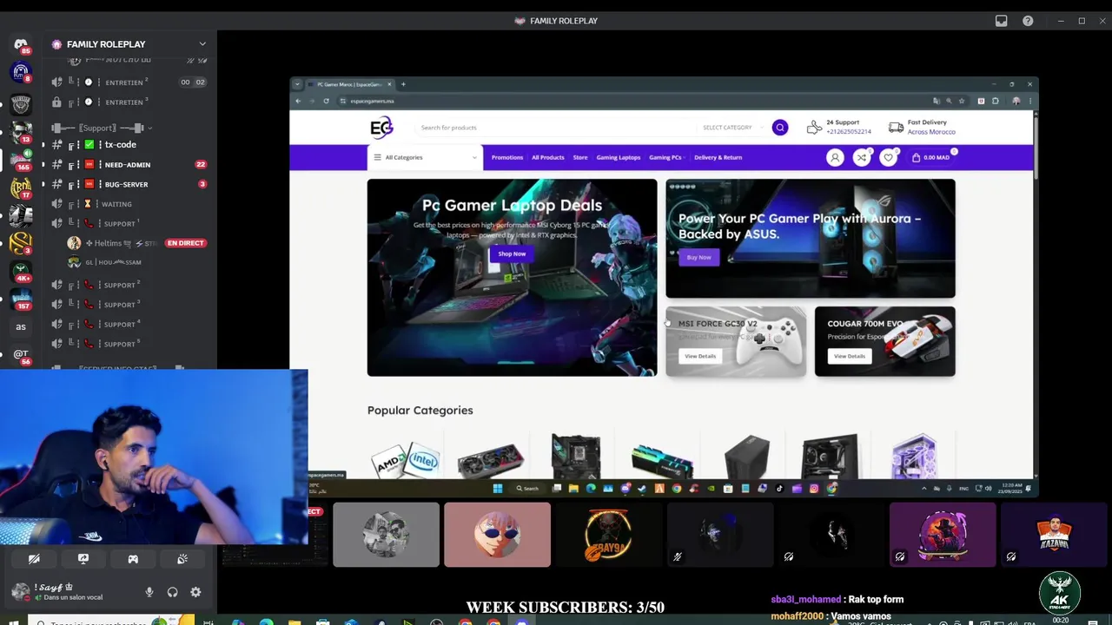
Task: Click the EN DIRECT live badge
Action: tap(185, 243)
